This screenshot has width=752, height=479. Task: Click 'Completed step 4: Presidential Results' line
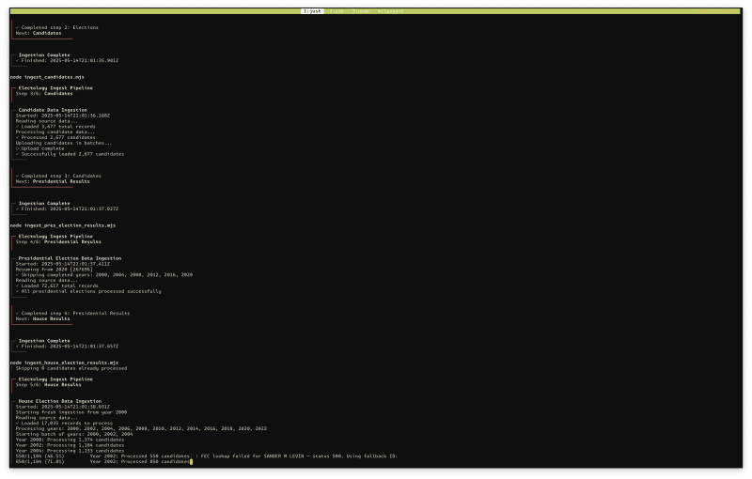pyautogui.click(x=73, y=314)
